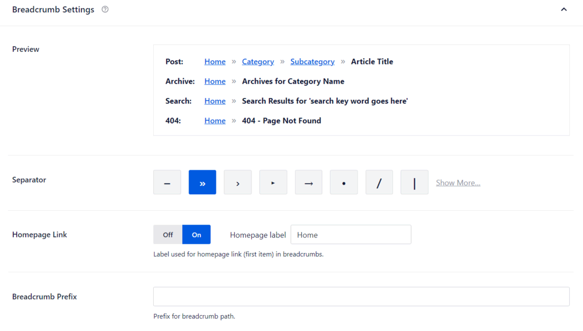
Task: Click Home link in Archive preview
Action: pos(215,81)
